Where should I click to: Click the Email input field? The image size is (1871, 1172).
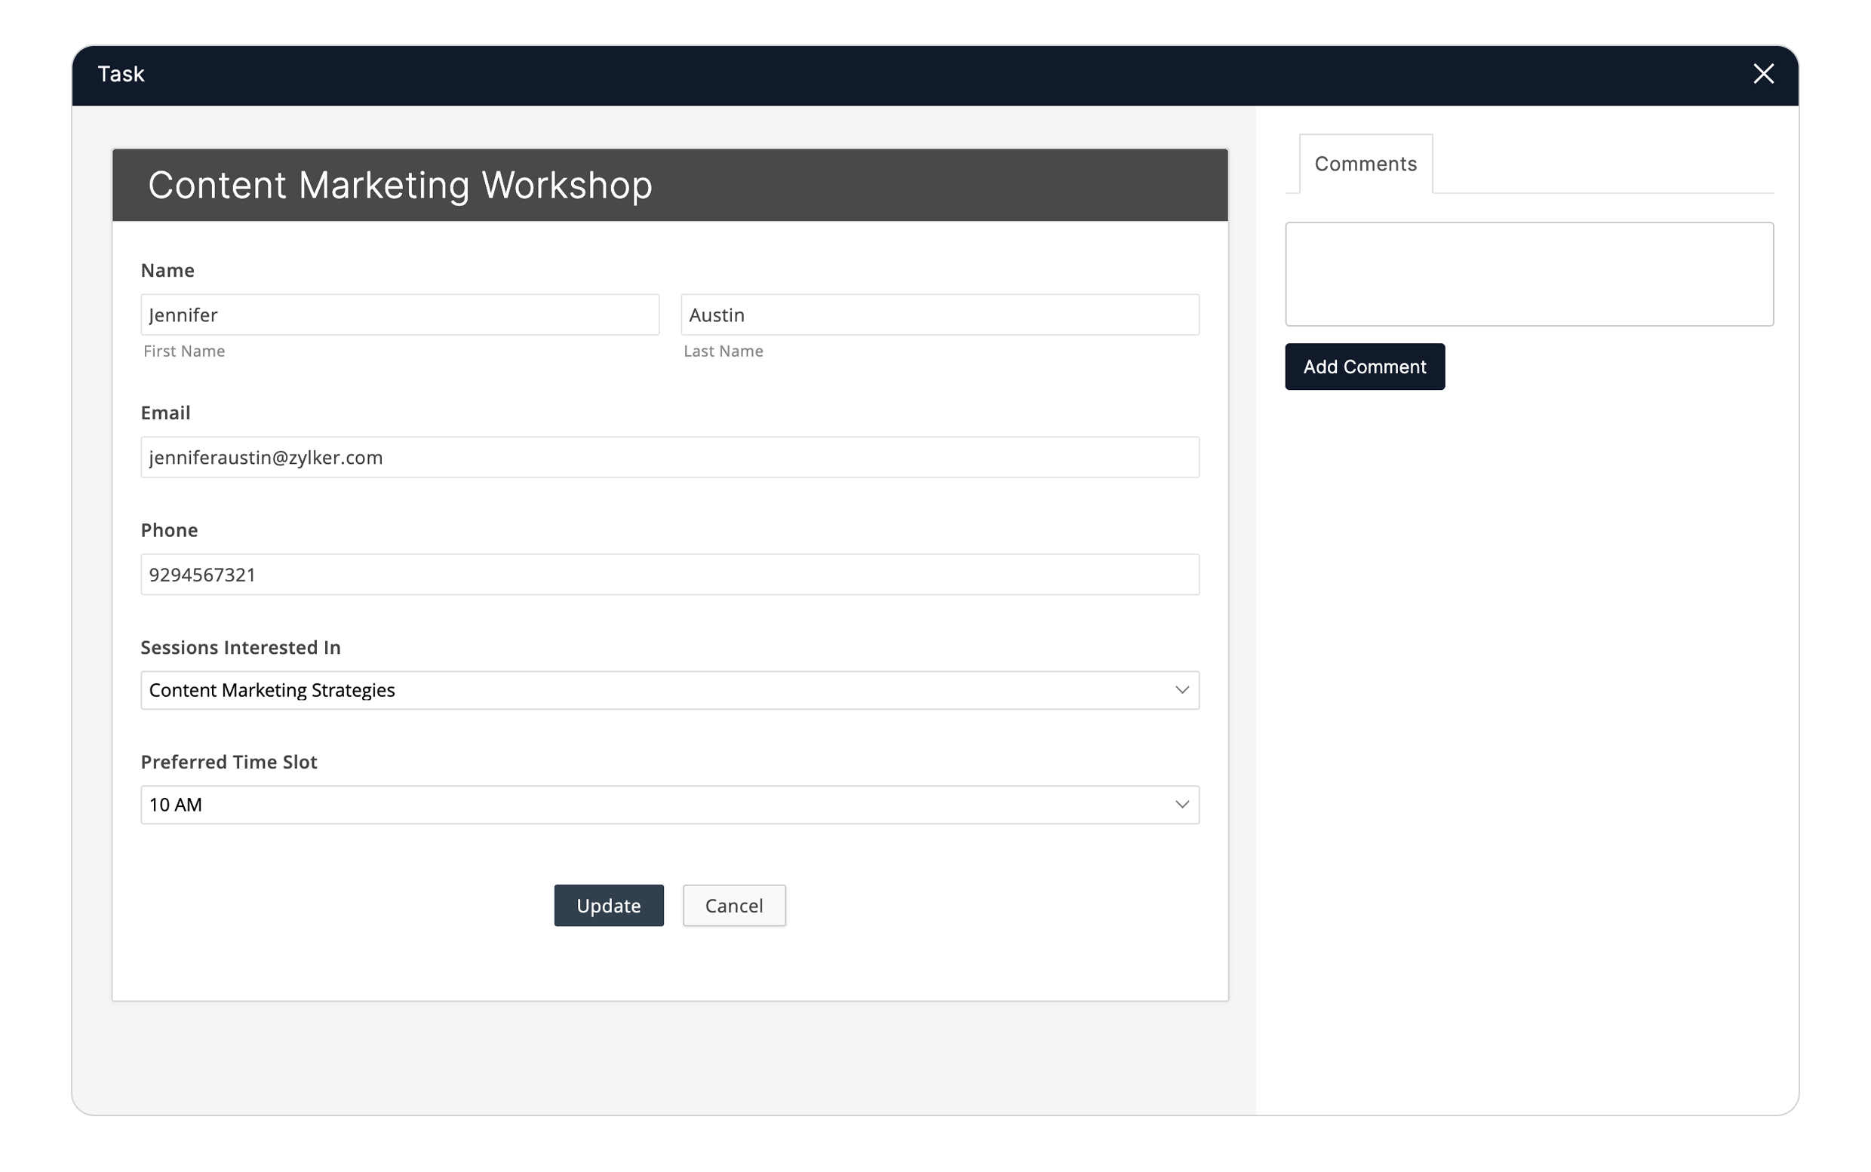point(668,457)
